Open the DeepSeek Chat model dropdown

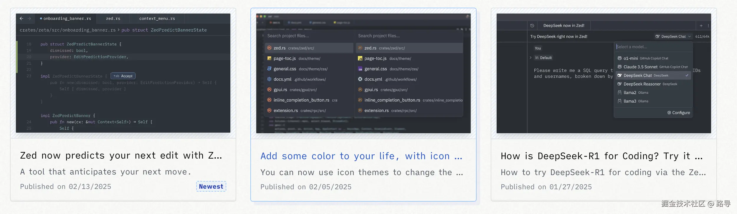[673, 37]
